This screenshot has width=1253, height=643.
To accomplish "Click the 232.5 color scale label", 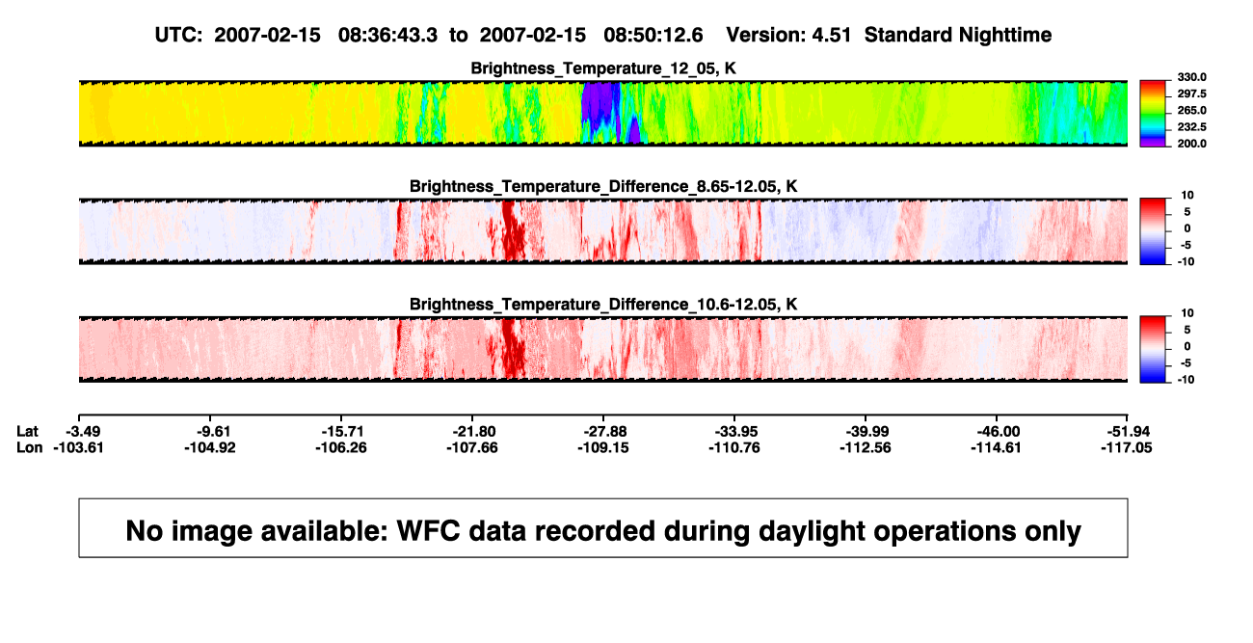I will 1193,126.
